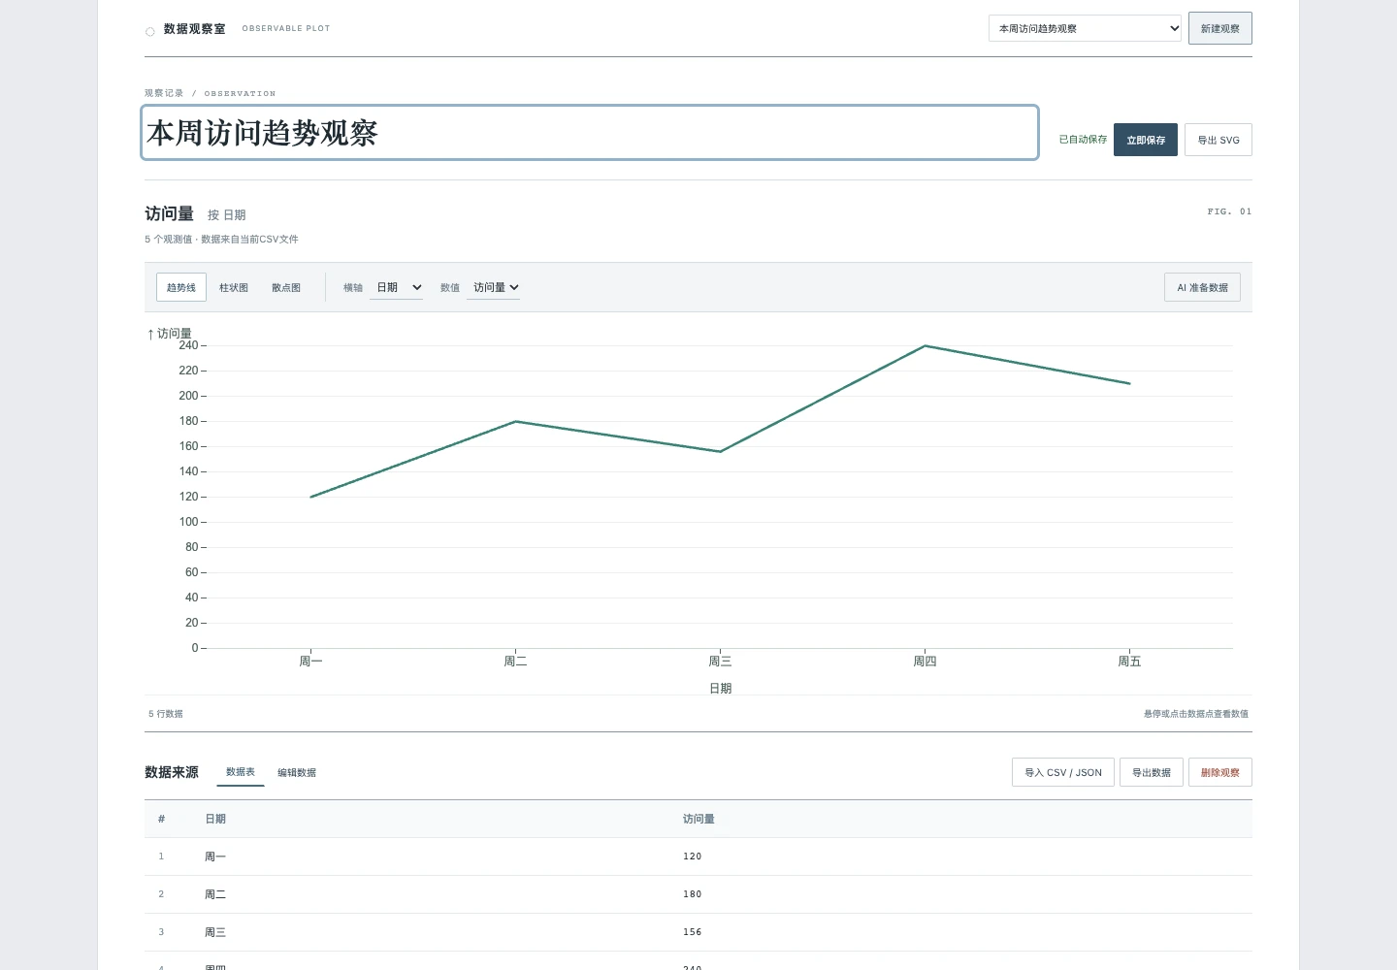Click the 周一 data point on the line
Viewport: 1397px width, 970px height.
click(x=311, y=497)
